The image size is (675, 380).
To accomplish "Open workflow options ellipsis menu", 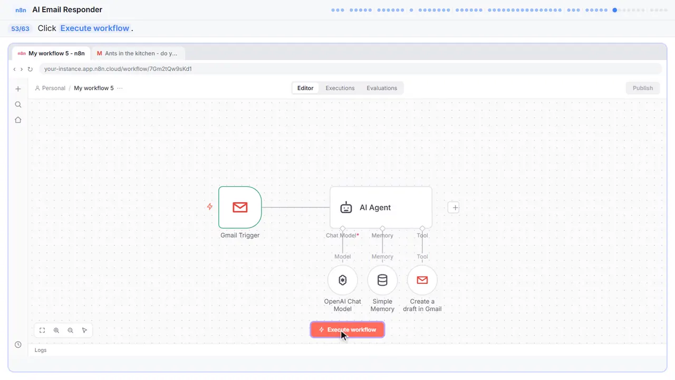I will pos(120,88).
